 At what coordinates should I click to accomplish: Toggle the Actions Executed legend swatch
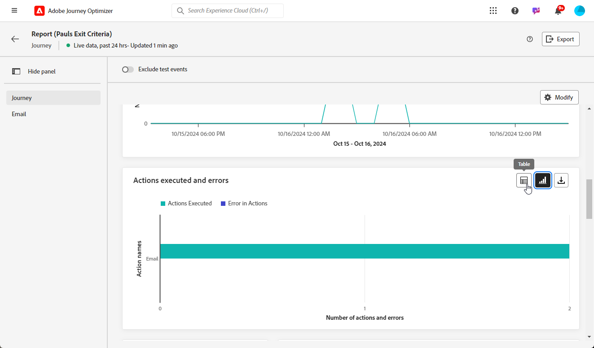point(163,204)
